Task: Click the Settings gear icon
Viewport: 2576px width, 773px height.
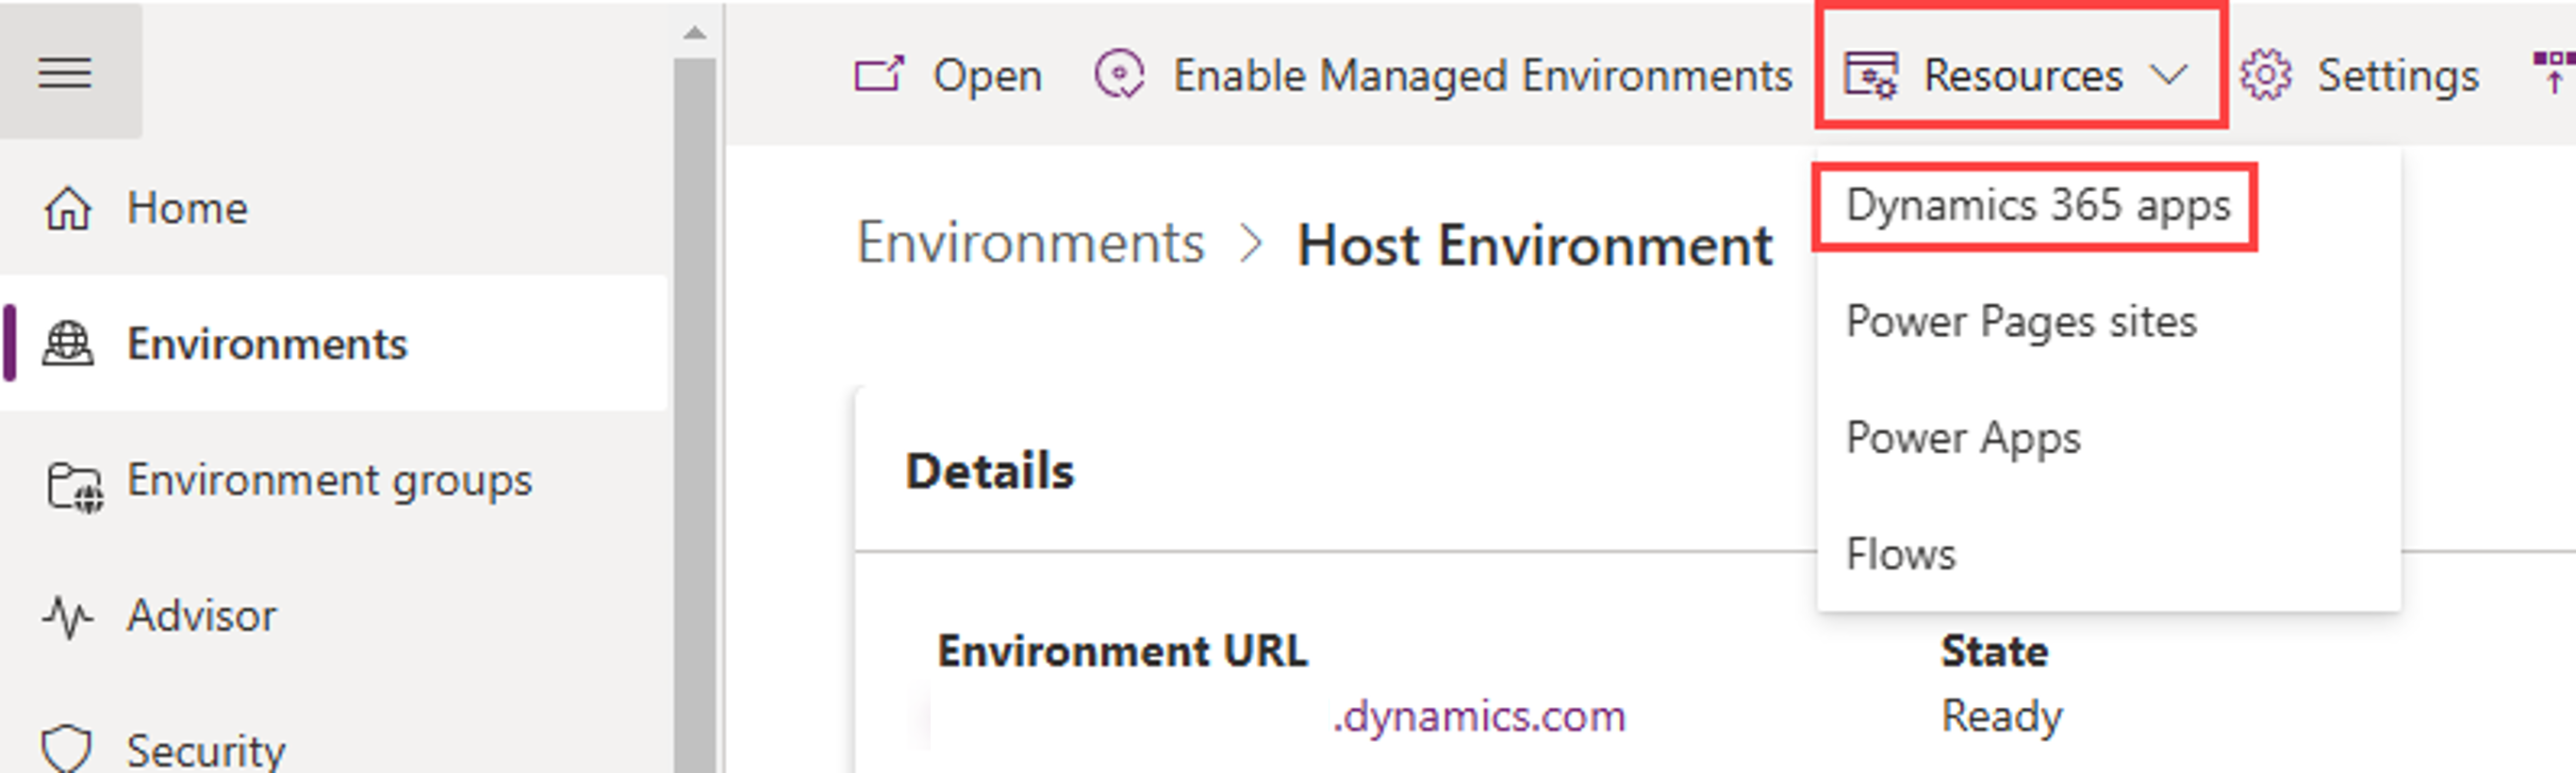Action: coord(2265,75)
